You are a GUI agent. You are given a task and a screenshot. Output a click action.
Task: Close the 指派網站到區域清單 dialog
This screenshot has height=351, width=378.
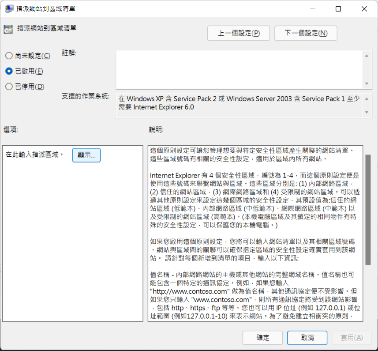pyautogui.click(x=364, y=9)
